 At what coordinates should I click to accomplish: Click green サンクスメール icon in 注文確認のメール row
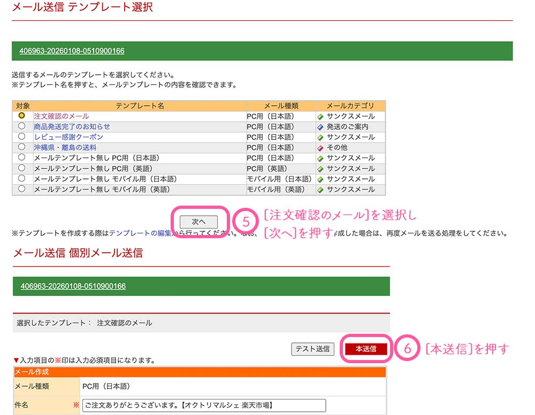point(320,116)
